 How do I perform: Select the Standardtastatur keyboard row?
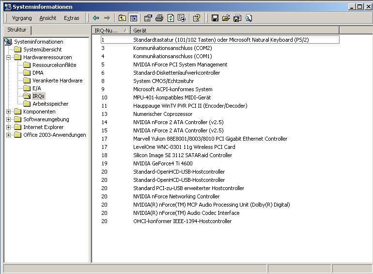pyautogui.click(x=220, y=40)
